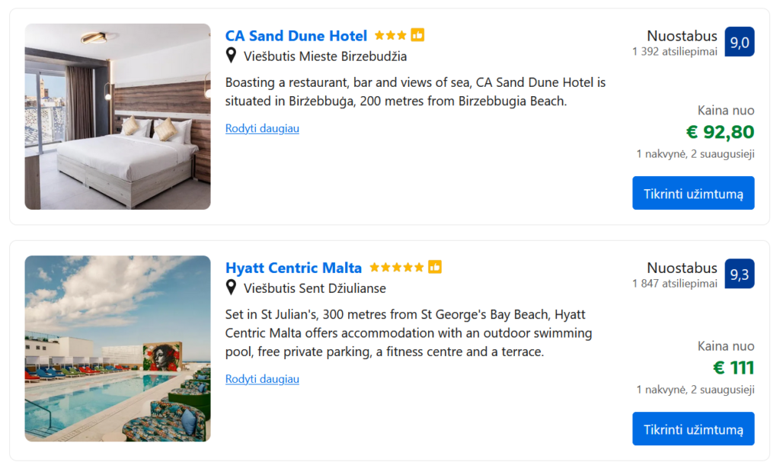Click the 1 847 atsiliepimai review count
Viewport: 780px width, 469px height.
[x=675, y=284]
